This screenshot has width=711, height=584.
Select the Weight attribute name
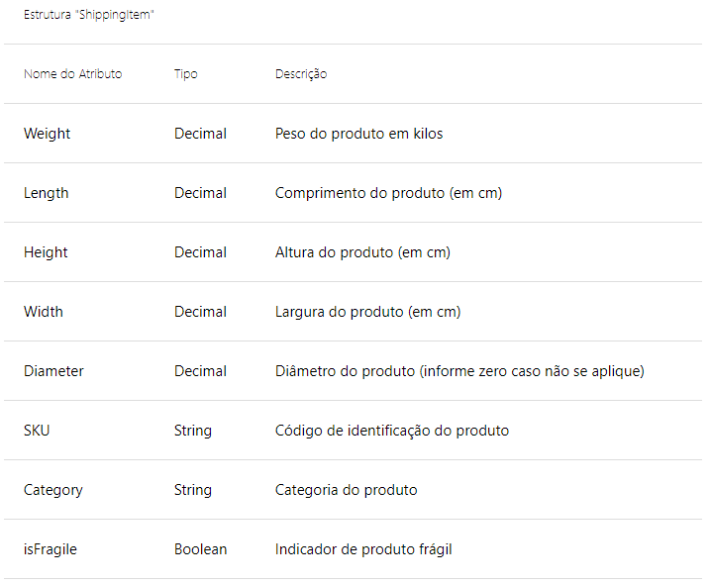47,134
